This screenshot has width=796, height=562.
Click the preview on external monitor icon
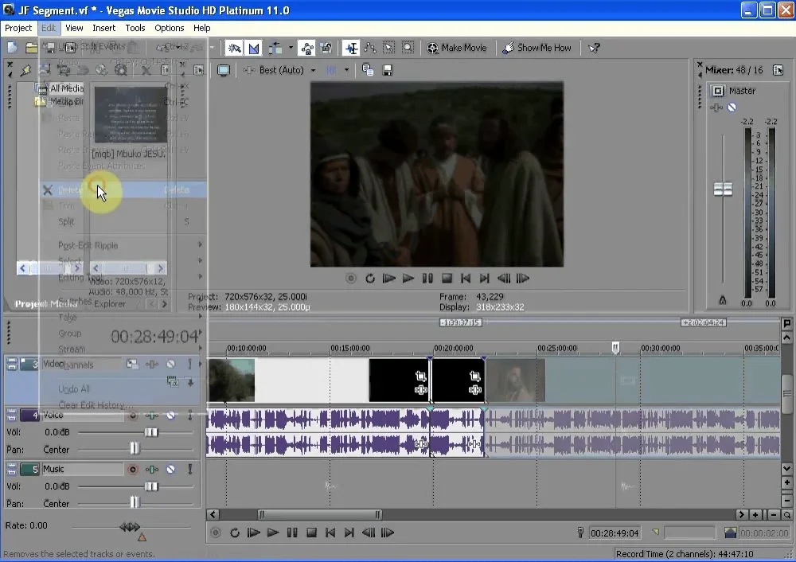224,70
